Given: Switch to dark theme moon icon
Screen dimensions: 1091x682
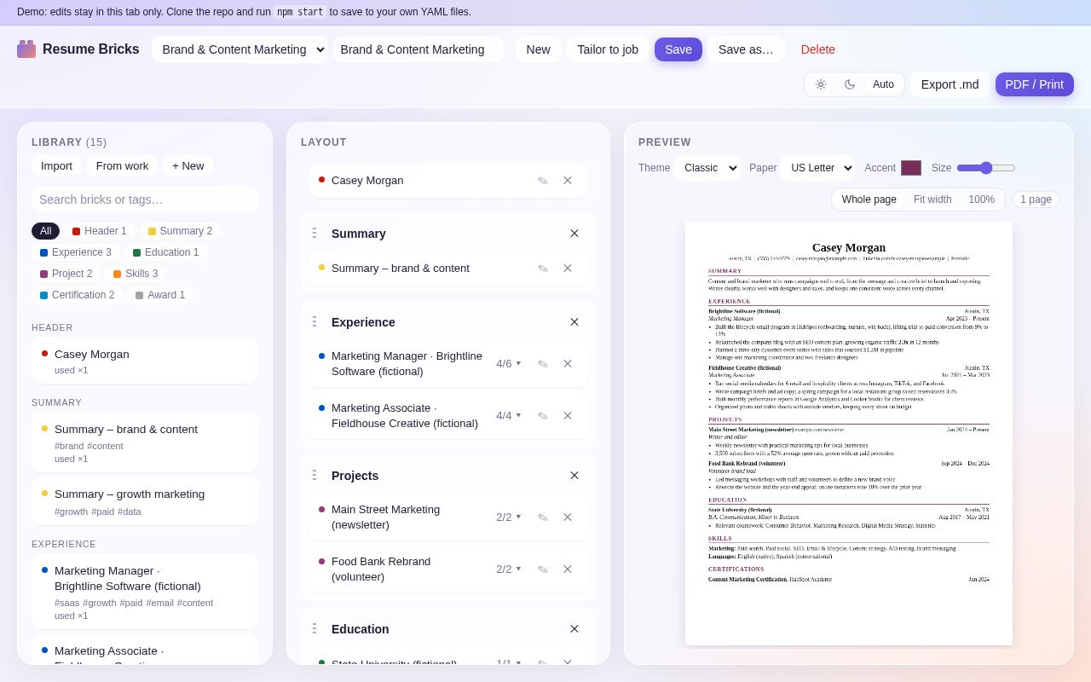Looking at the screenshot, I should pos(850,84).
